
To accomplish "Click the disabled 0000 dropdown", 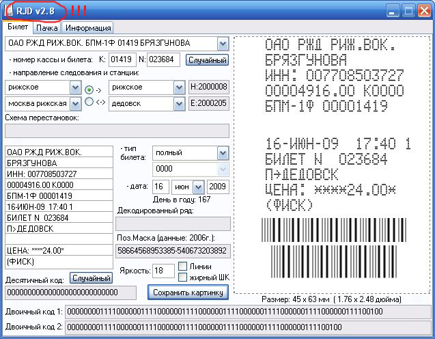I will click(191, 169).
